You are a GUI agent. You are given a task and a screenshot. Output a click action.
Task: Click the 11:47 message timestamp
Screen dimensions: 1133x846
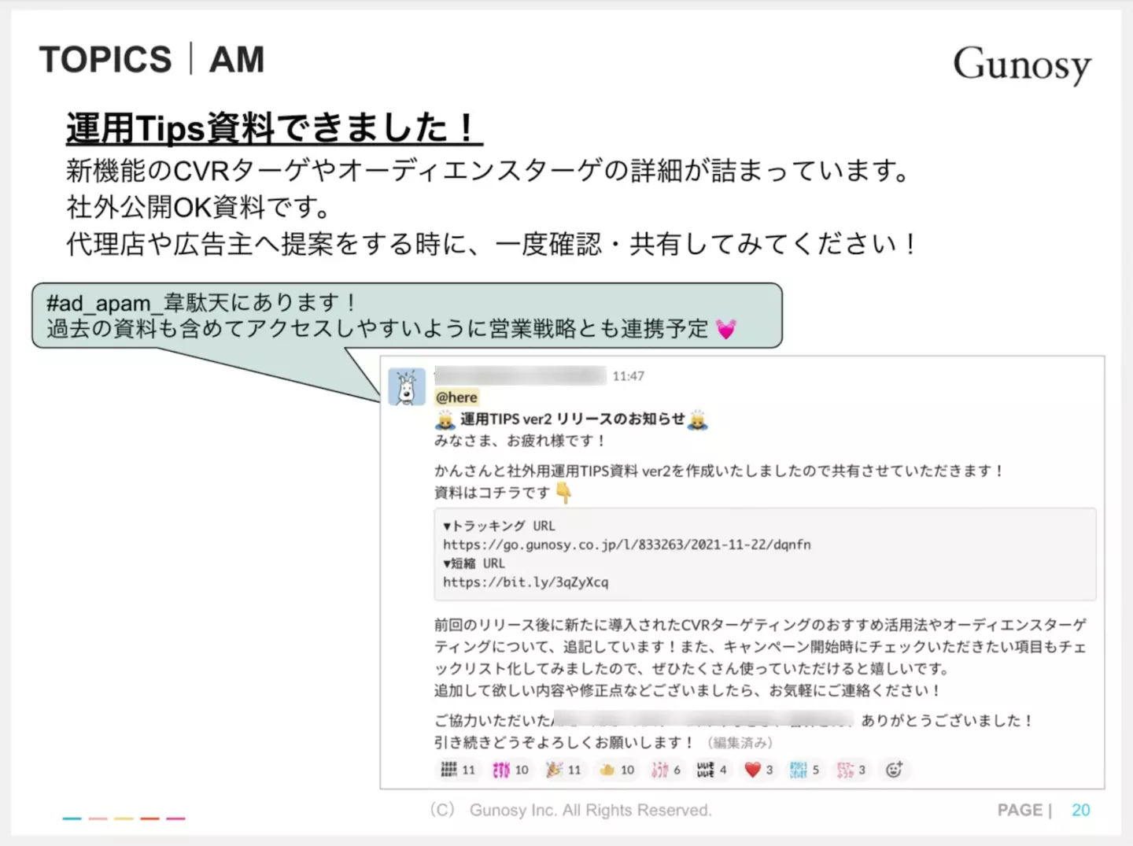[x=628, y=376]
